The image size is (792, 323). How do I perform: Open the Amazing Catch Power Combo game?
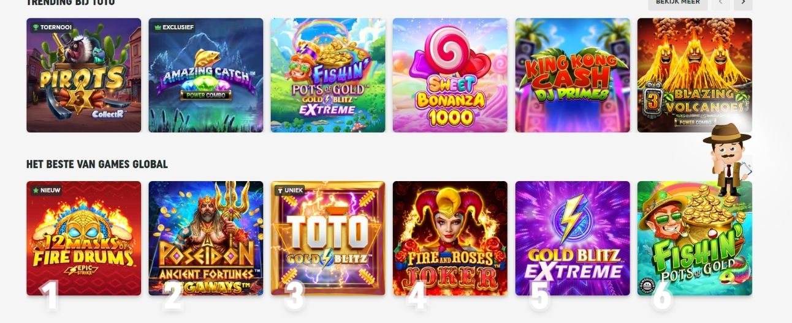[206, 75]
